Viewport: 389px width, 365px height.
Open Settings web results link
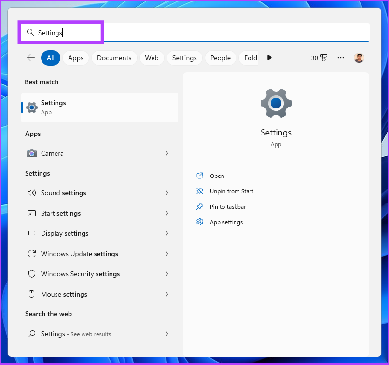click(76, 334)
